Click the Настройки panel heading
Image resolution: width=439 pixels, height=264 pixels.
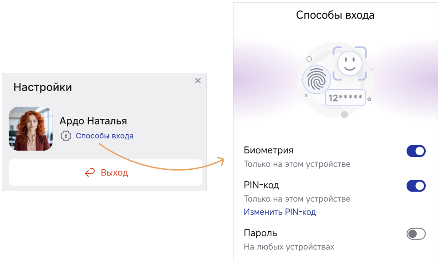[x=42, y=87]
